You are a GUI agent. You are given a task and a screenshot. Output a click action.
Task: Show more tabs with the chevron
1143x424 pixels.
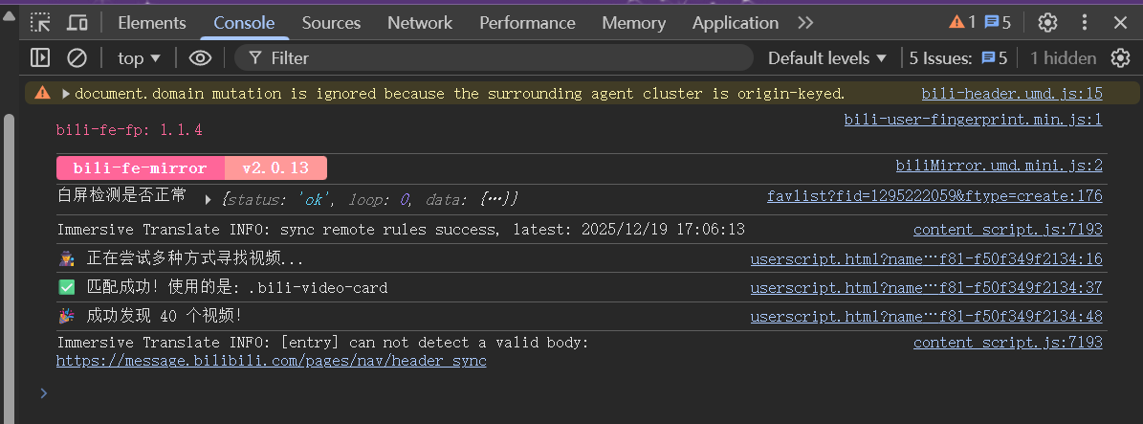click(805, 22)
